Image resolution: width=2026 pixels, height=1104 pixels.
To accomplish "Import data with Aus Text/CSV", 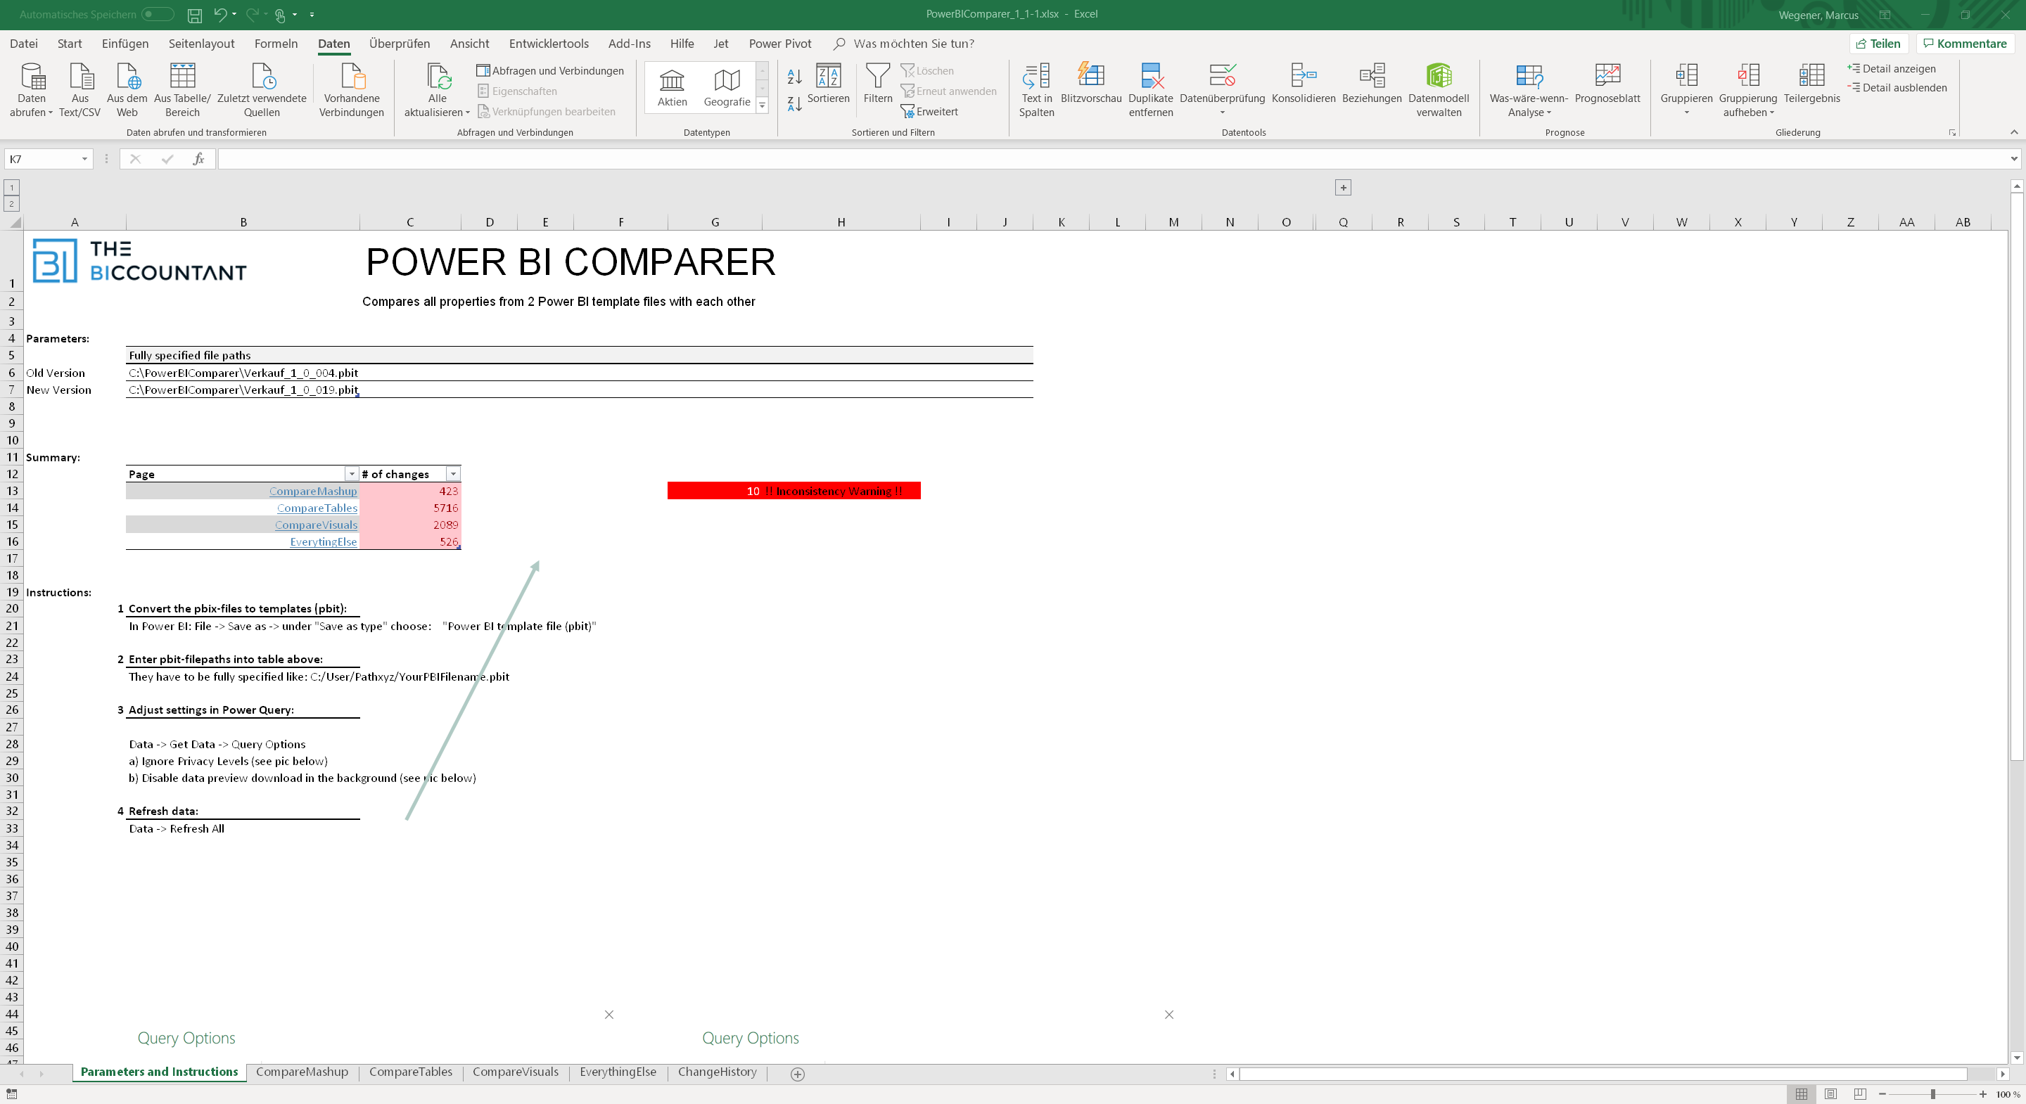I will (79, 91).
